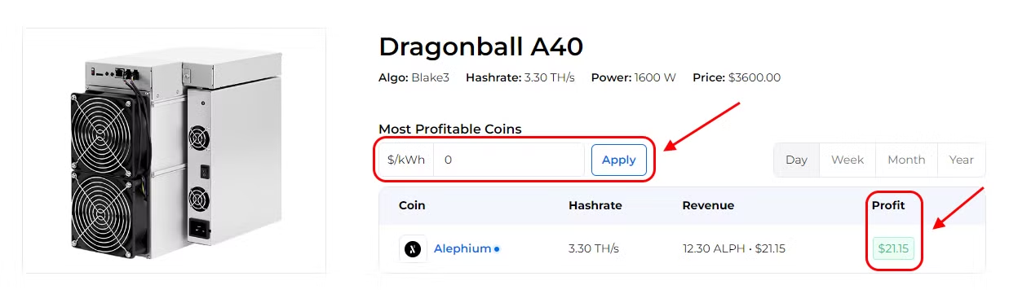Click the green $21.15 profit badge

pos(893,248)
